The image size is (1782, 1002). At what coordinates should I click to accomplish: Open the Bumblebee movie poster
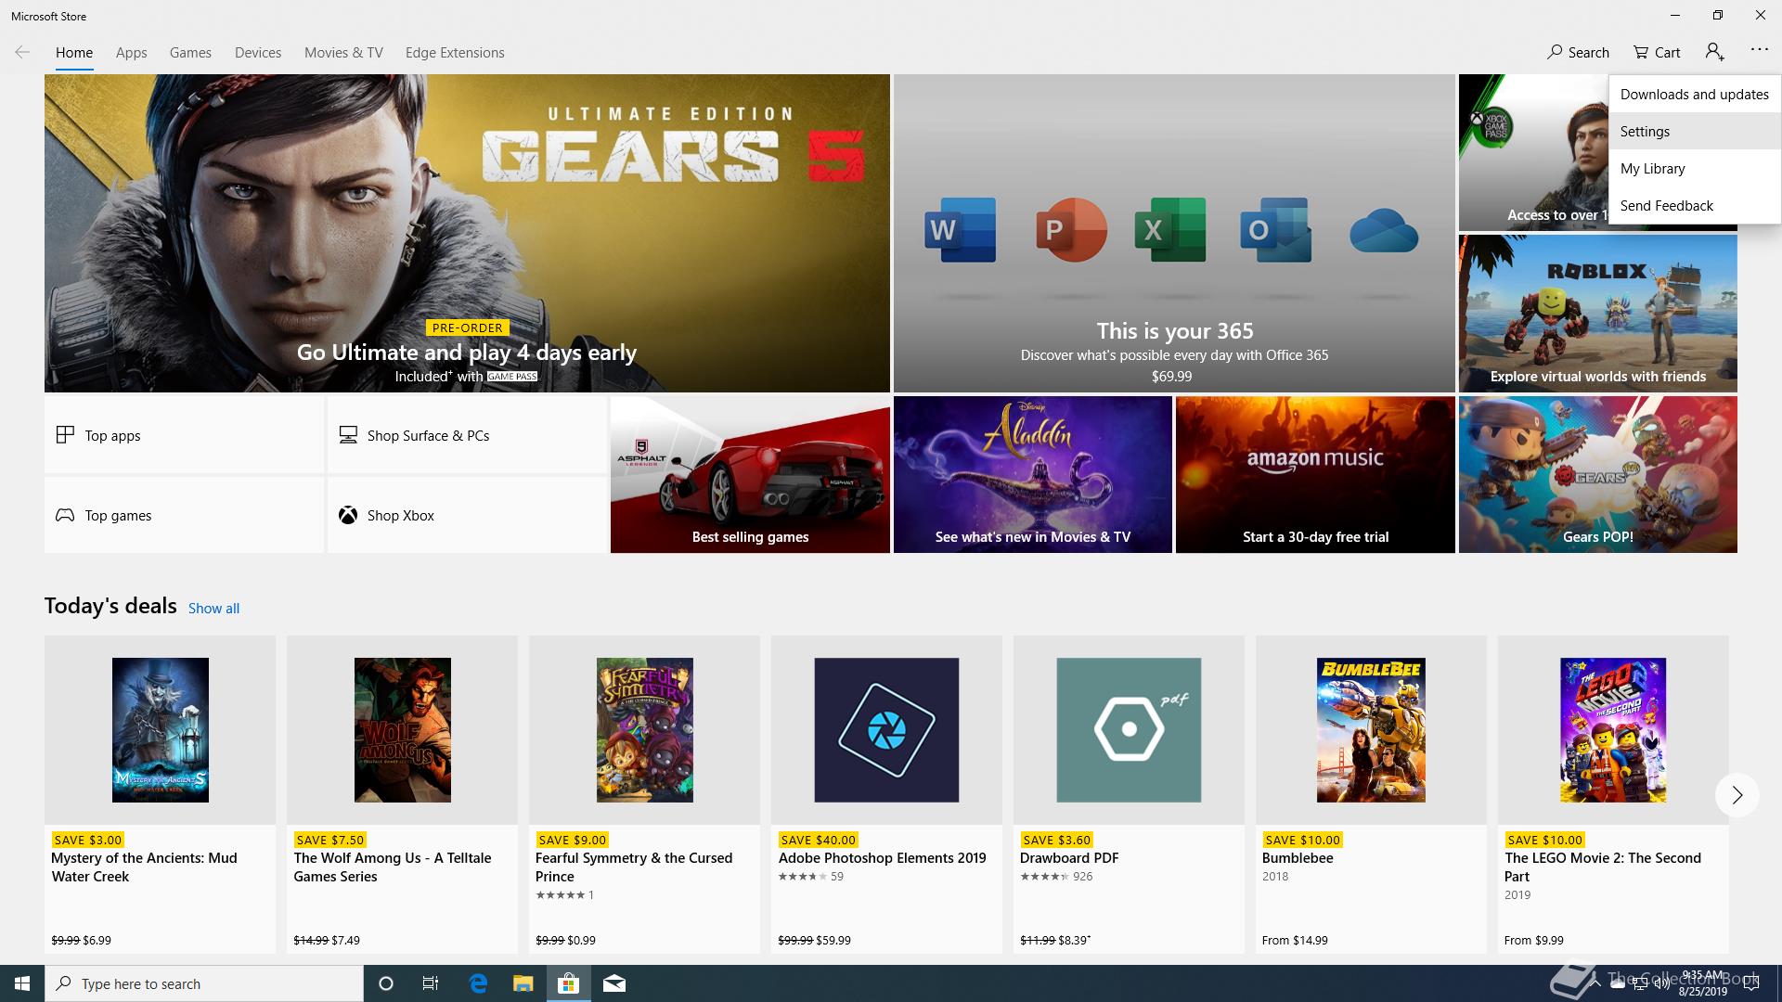tap(1371, 730)
